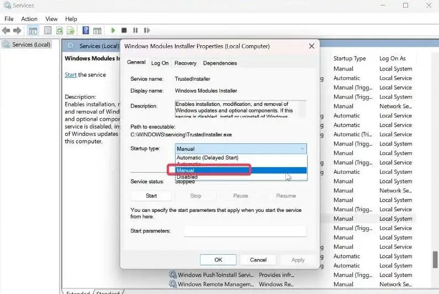Image resolution: width=439 pixels, height=294 pixels.
Task: Open the Action menu
Action: pyautogui.click(x=29, y=19)
